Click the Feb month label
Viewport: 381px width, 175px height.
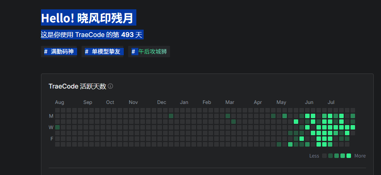coord(207,102)
